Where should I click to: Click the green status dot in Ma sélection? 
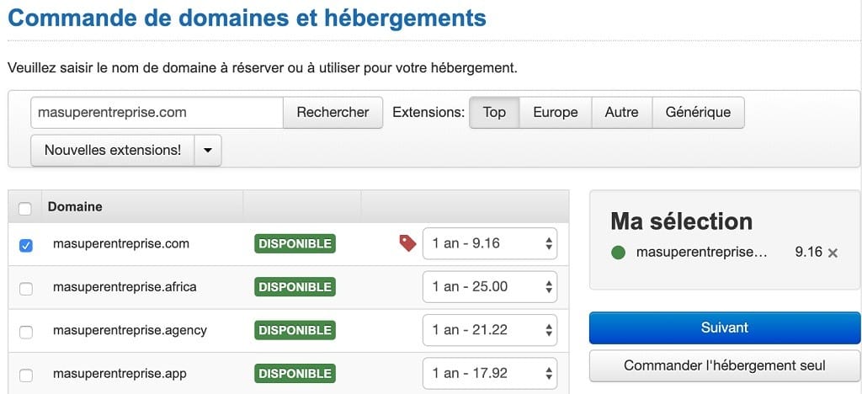click(619, 253)
